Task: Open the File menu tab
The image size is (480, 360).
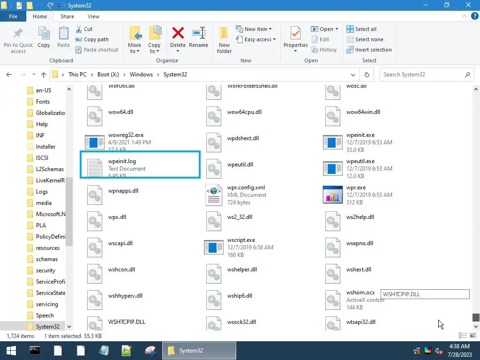Action: click(13, 16)
